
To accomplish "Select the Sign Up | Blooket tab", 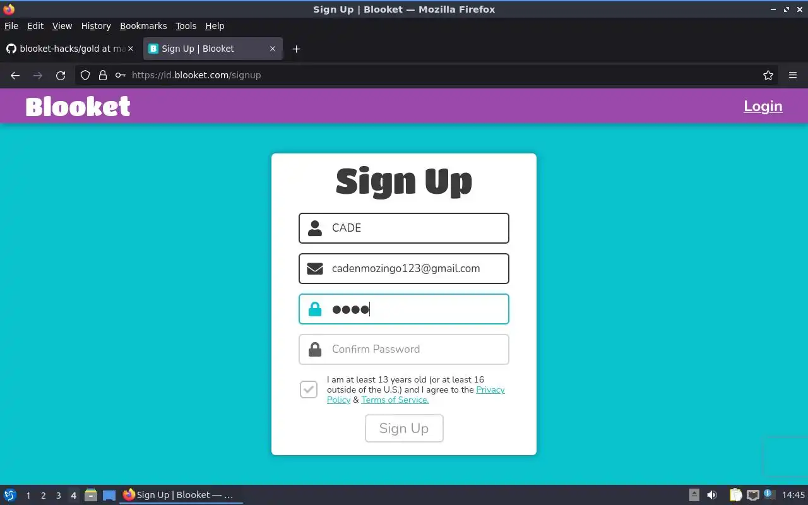I will coord(212,49).
